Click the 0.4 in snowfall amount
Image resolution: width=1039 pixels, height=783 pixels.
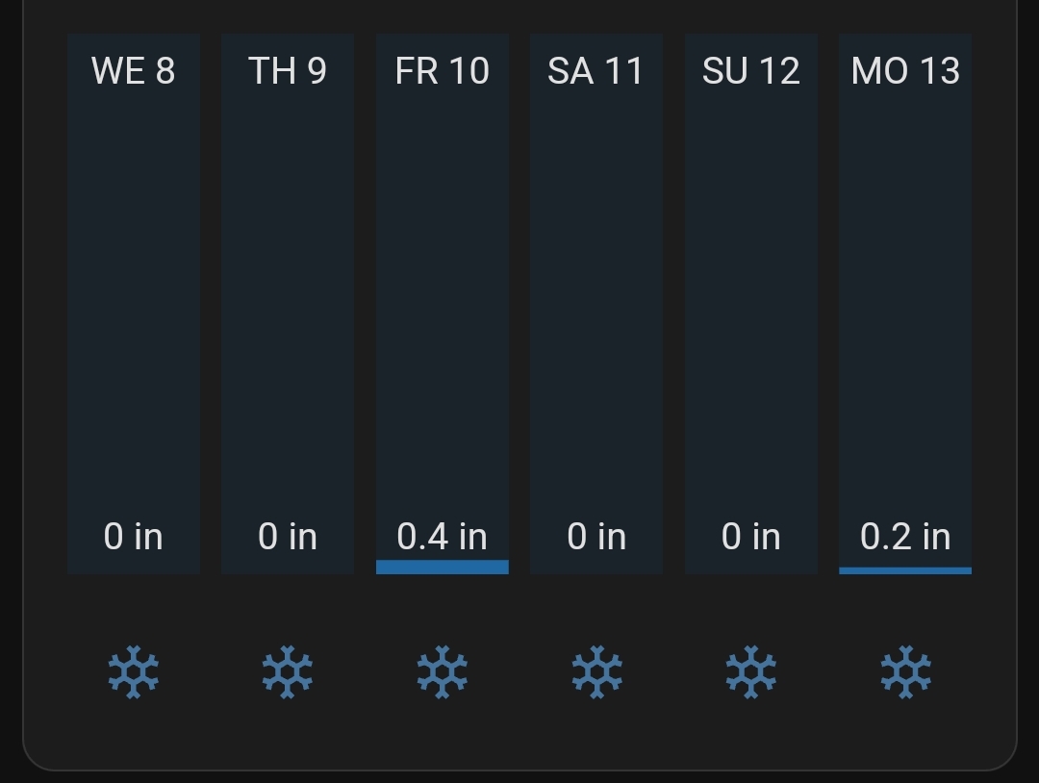pyautogui.click(x=443, y=537)
